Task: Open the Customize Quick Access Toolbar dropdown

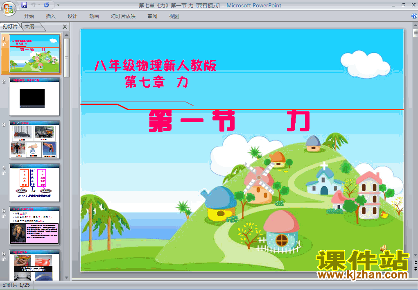Action: [x=59, y=5]
